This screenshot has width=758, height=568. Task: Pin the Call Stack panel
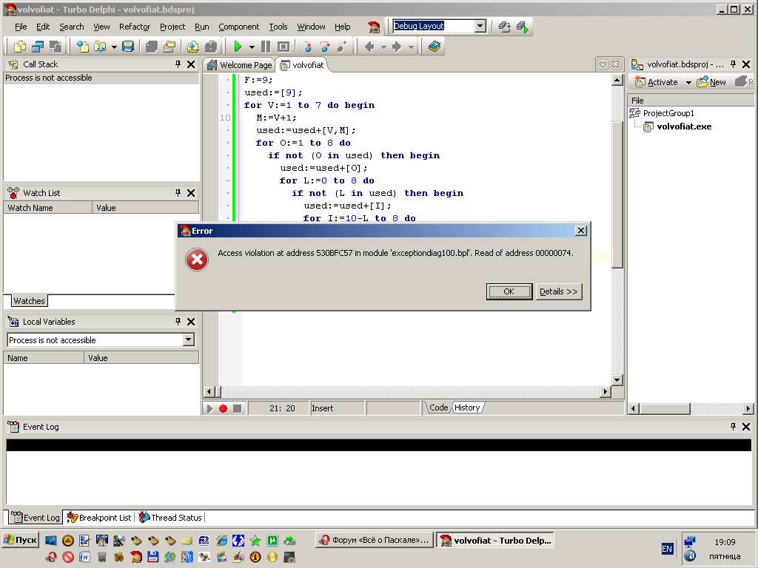(x=178, y=64)
